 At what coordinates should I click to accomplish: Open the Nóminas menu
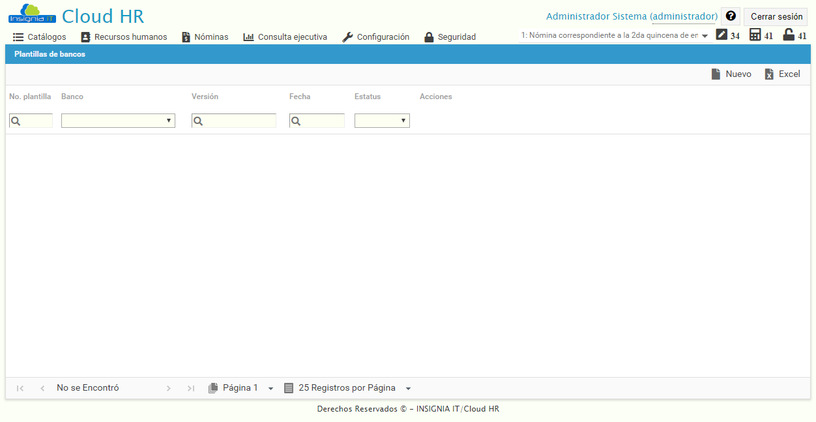pos(205,37)
